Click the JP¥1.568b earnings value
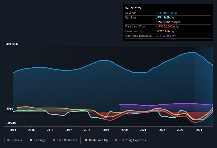This screenshot has width=217, height=148. [x=163, y=17]
